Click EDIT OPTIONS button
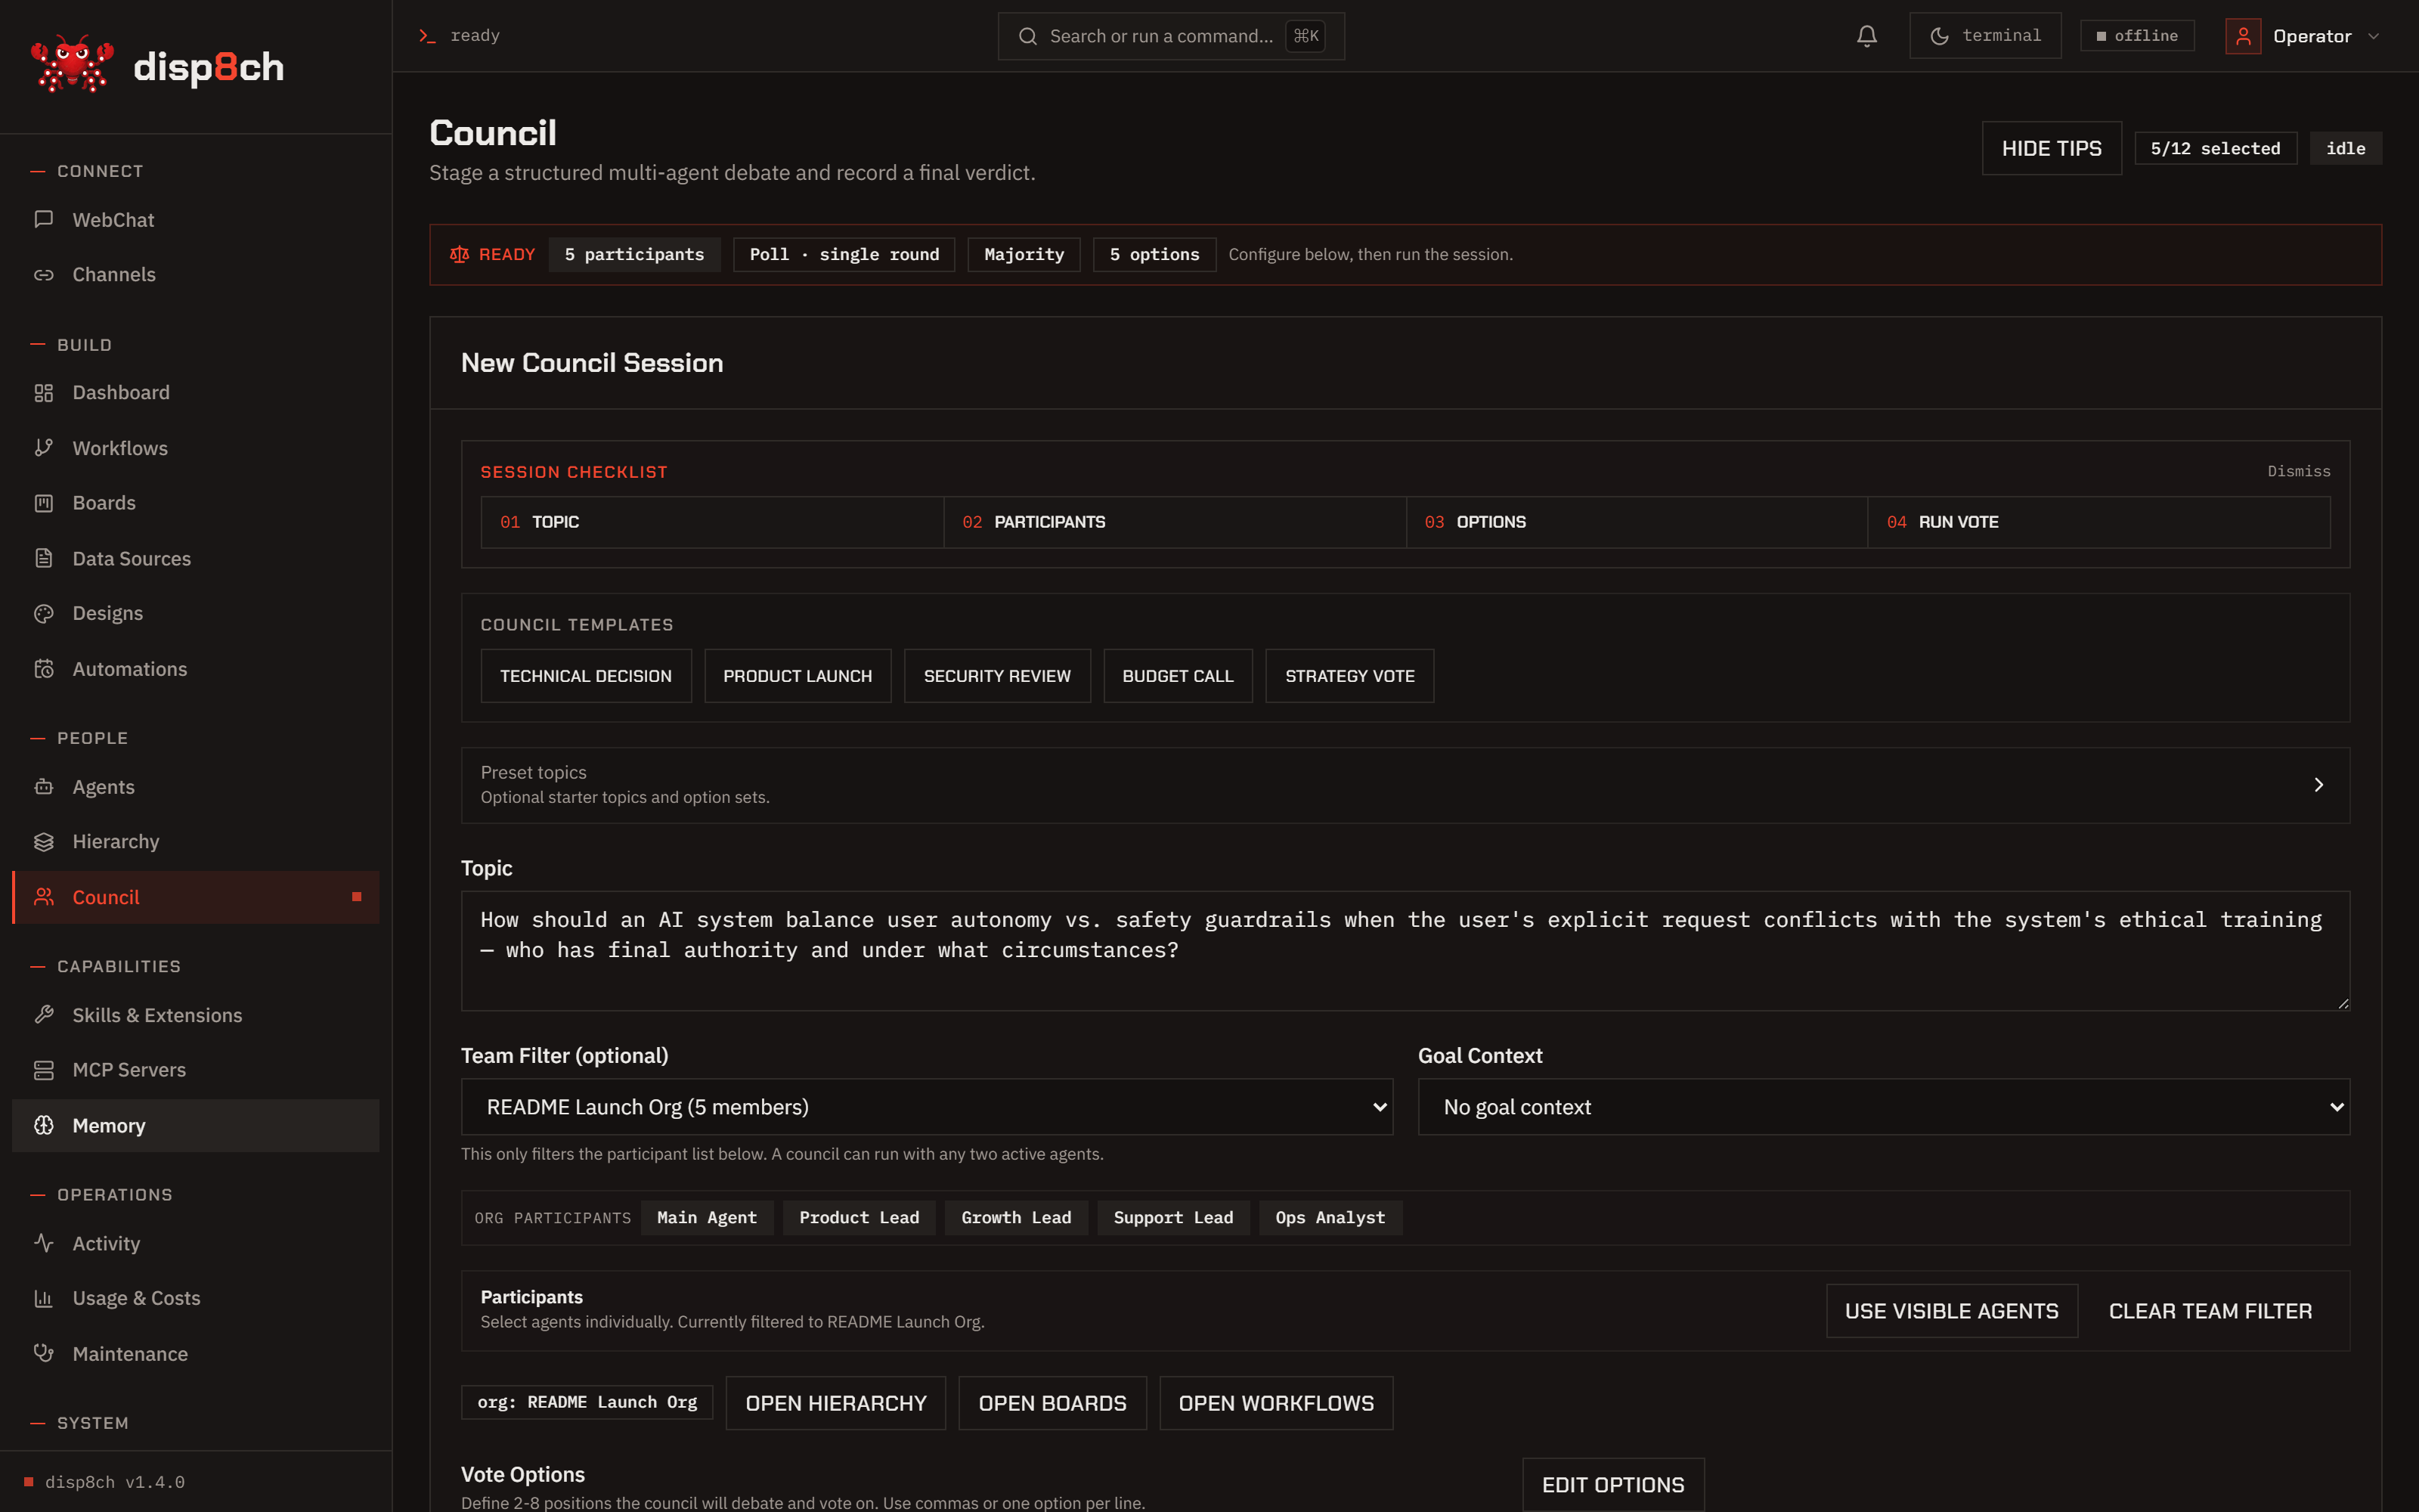 [1612, 1485]
